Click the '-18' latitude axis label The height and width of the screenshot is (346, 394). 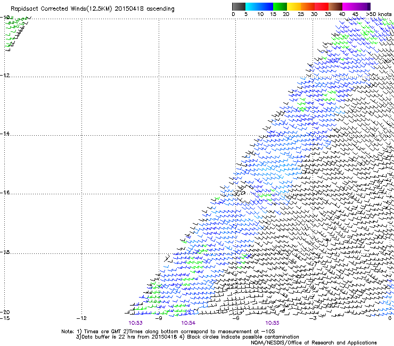pyautogui.click(x=5, y=252)
